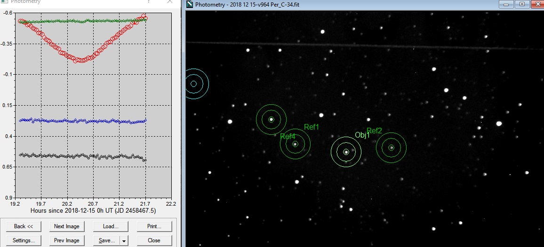Open the Load... dialog

(x=111, y=226)
